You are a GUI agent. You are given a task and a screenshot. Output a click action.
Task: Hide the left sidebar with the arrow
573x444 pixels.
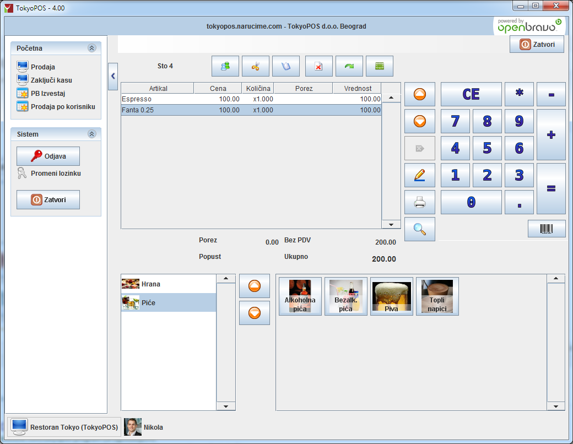[113, 77]
